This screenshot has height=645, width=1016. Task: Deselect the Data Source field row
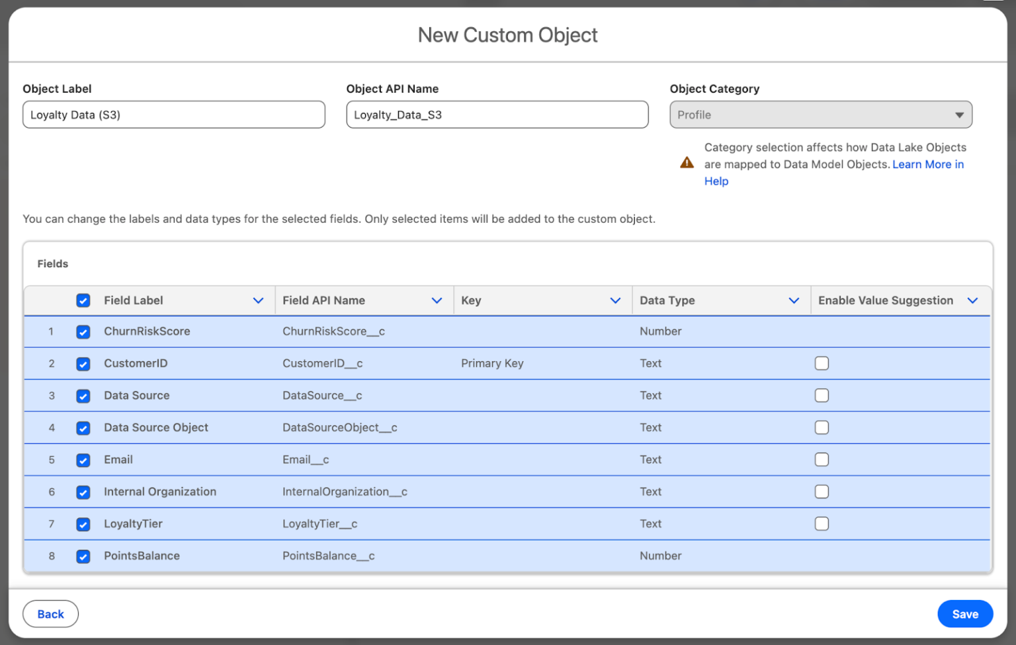coord(83,396)
